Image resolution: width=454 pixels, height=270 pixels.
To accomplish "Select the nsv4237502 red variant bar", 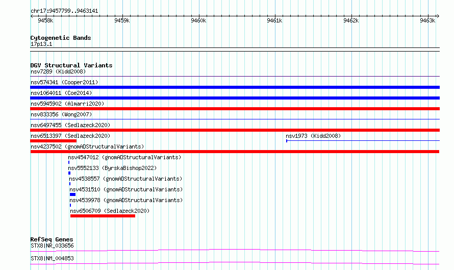I will 235,152.
